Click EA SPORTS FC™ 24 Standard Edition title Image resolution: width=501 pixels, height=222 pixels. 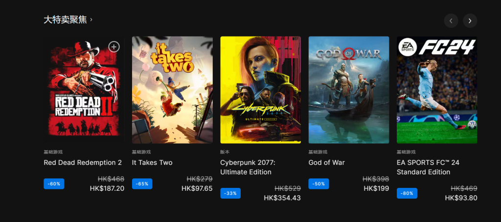click(x=428, y=167)
